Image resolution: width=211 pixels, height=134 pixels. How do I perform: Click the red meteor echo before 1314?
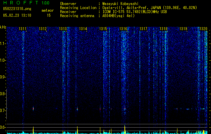click(77, 109)
